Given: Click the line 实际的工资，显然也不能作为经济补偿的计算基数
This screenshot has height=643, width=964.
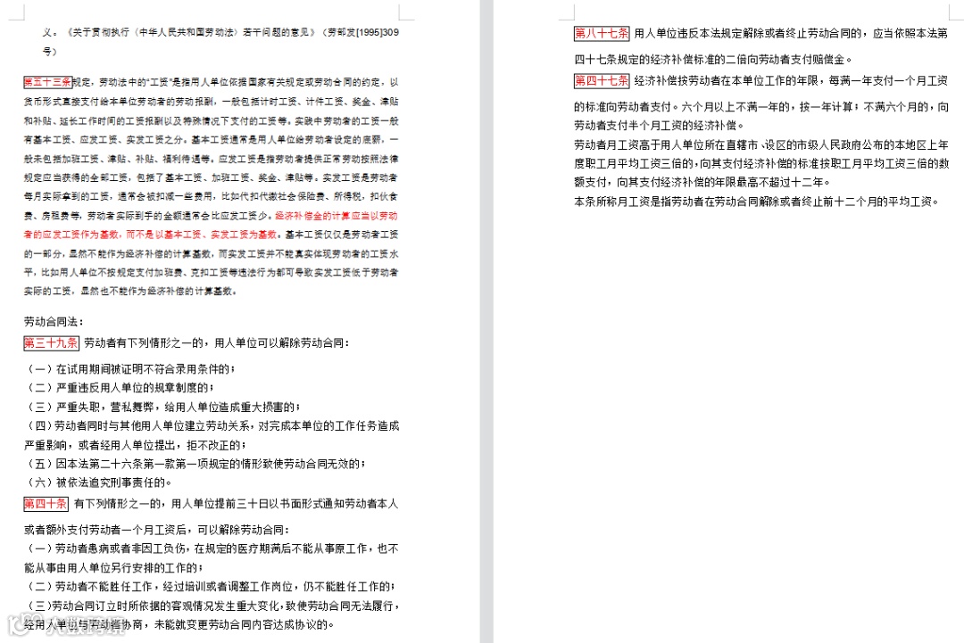Looking at the screenshot, I should click(130, 291).
